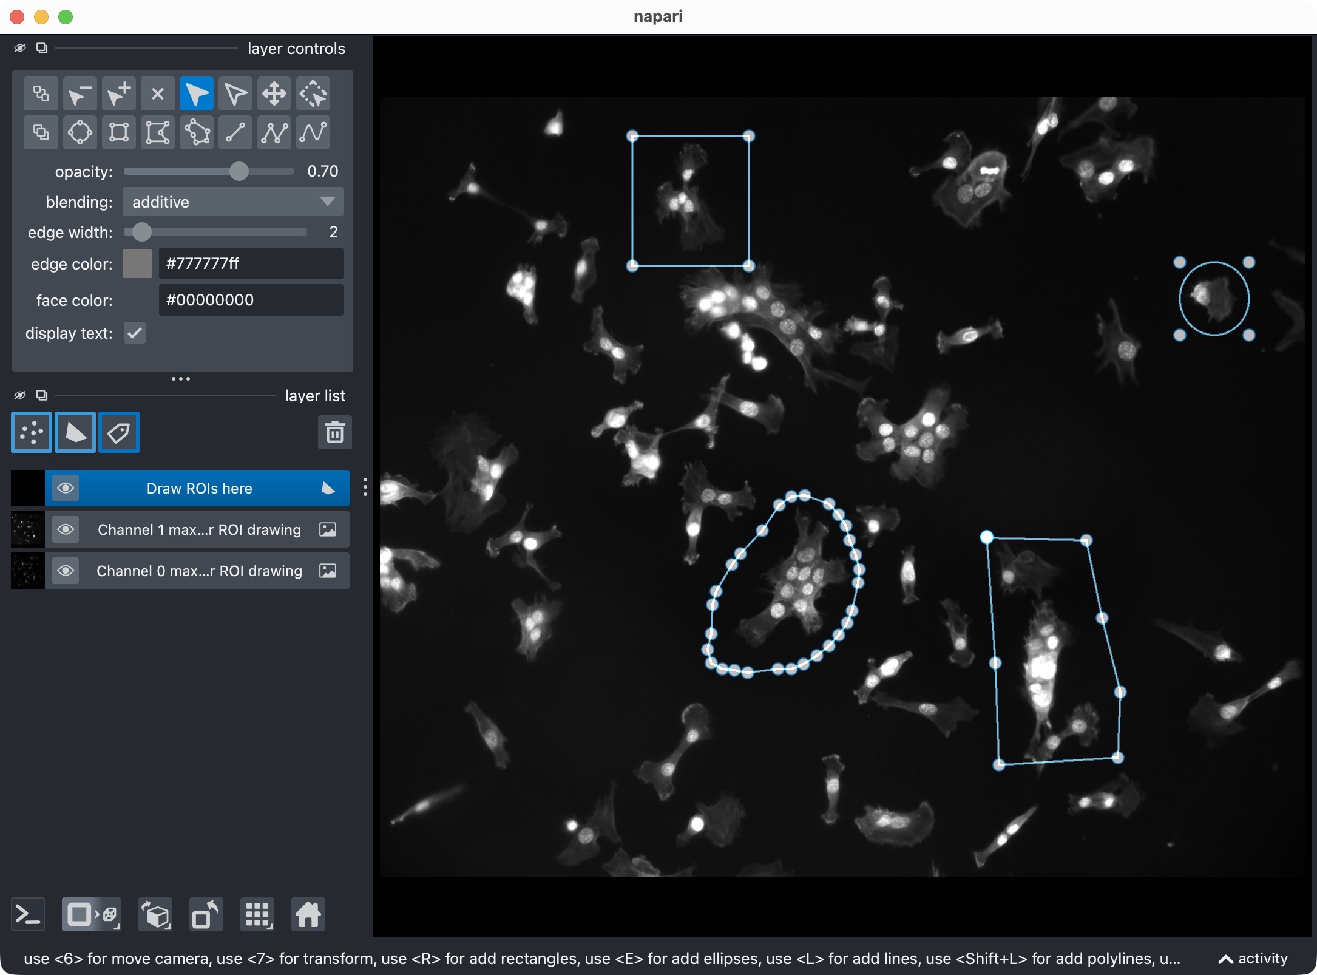
Task: Click the horizontal three-dot panel splitter
Action: coord(181,379)
